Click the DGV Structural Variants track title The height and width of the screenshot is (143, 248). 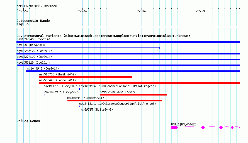coord(103,36)
